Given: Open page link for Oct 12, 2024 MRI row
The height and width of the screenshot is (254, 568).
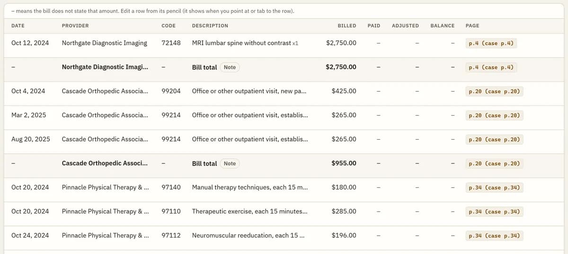Looking at the screenshot, I should coord(491,43).
